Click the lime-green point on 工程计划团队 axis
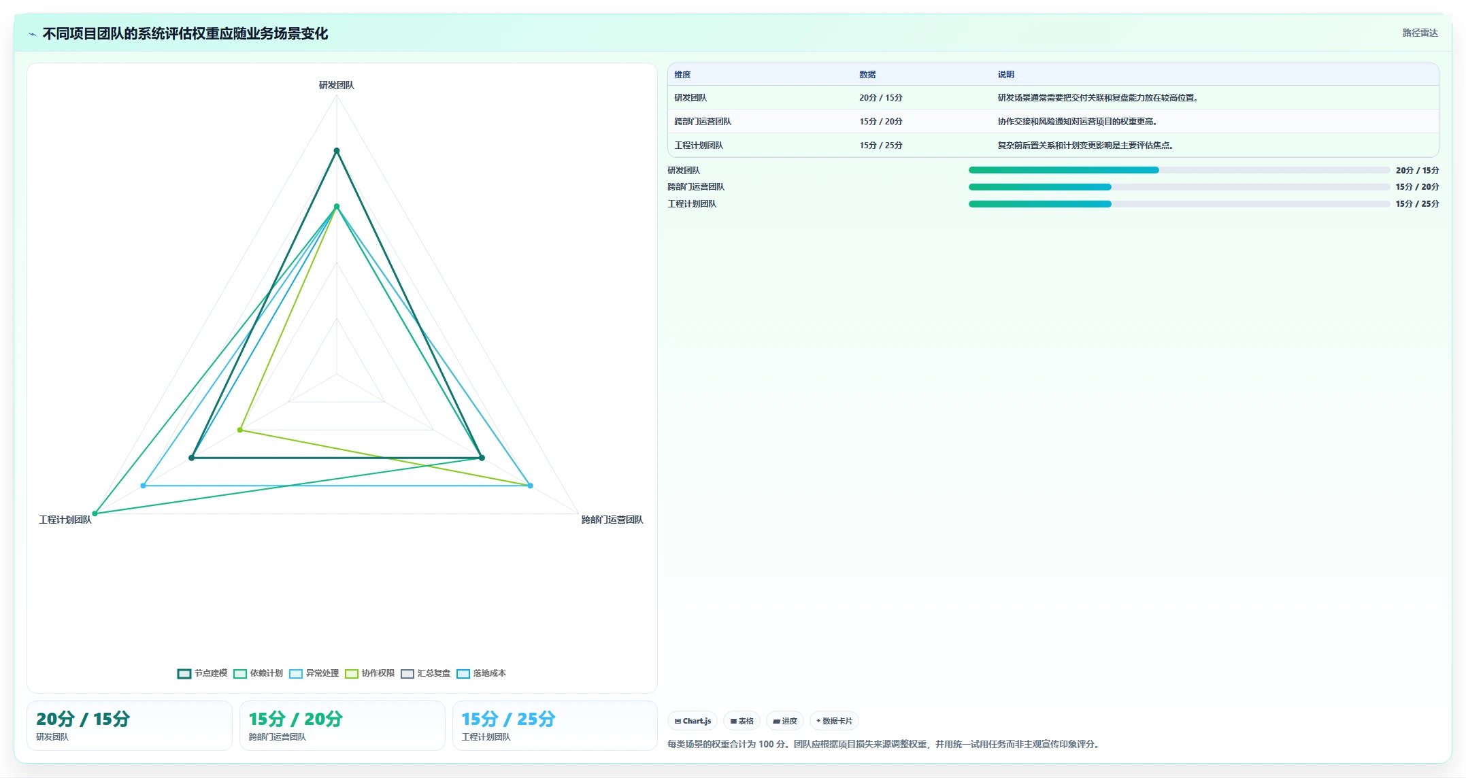Screen dimensions: 1466x778 pos(240,430)
